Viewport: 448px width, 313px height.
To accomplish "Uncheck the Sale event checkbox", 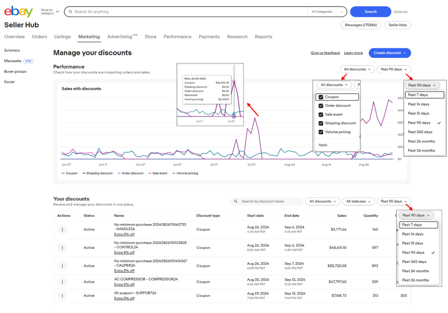I will [x=321, y=115].
